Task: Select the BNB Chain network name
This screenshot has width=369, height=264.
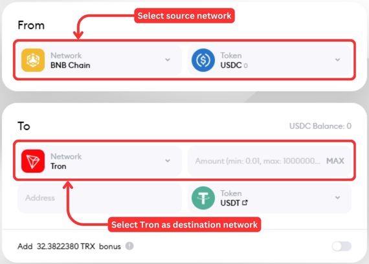Action: pyautogui.click(x=71, y=65)
